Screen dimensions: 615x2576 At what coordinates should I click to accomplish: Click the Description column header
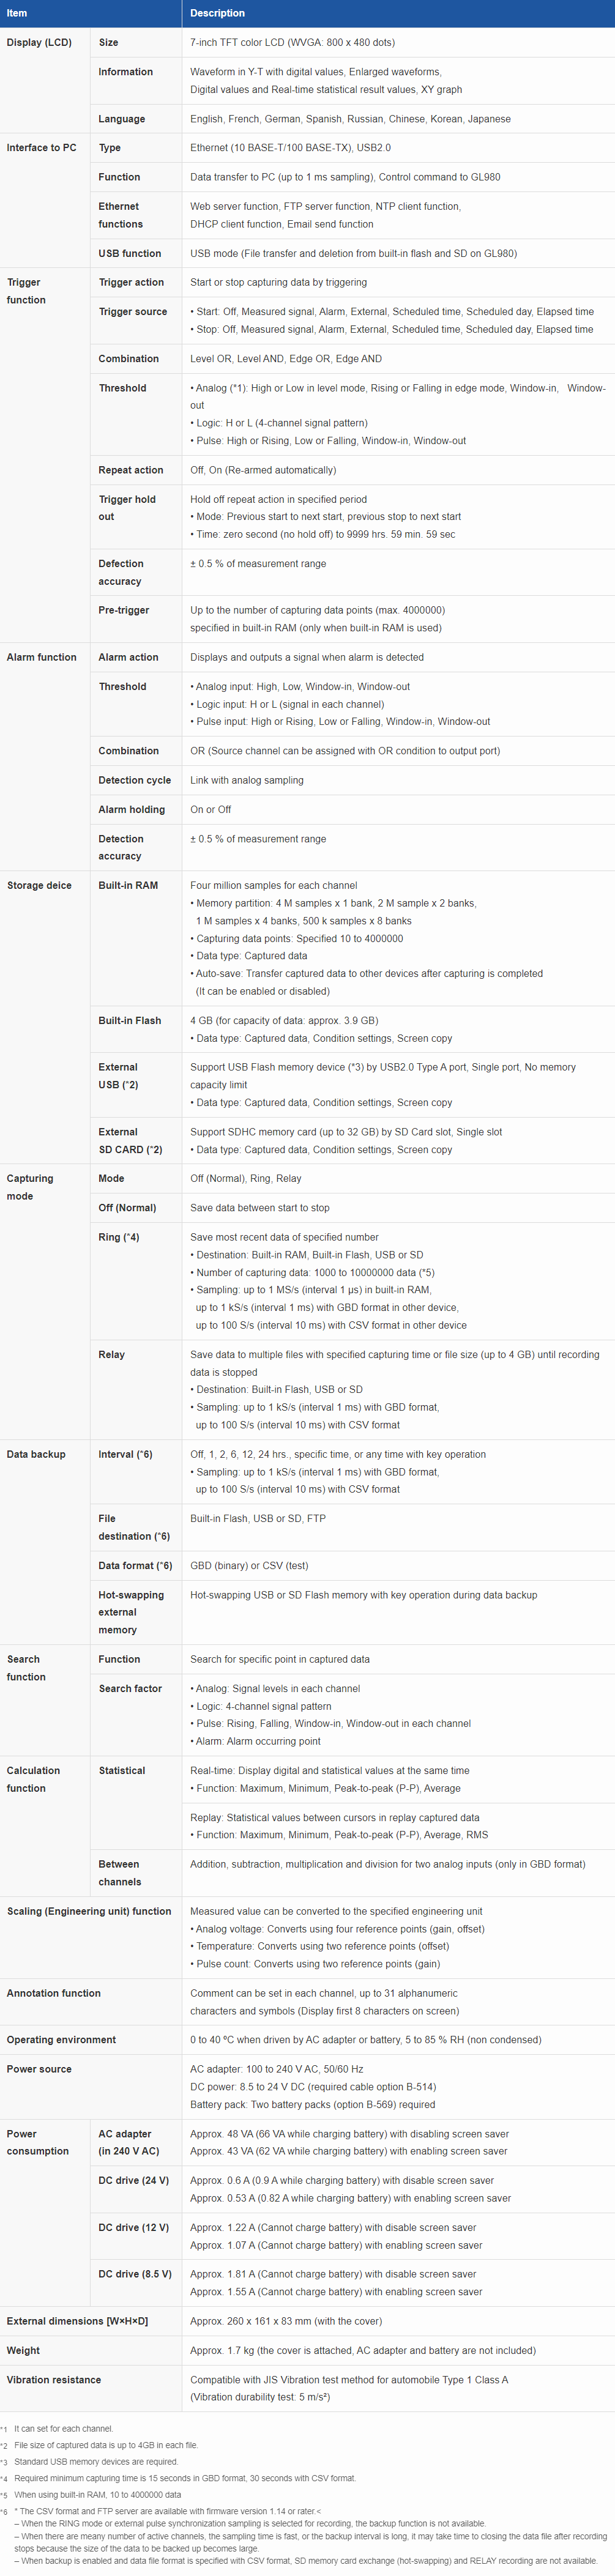click(217, 13)
